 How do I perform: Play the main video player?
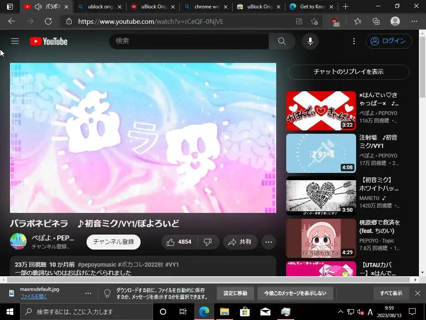point(143,138)
